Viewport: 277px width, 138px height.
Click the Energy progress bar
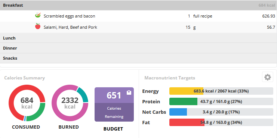tap(221, 91)
